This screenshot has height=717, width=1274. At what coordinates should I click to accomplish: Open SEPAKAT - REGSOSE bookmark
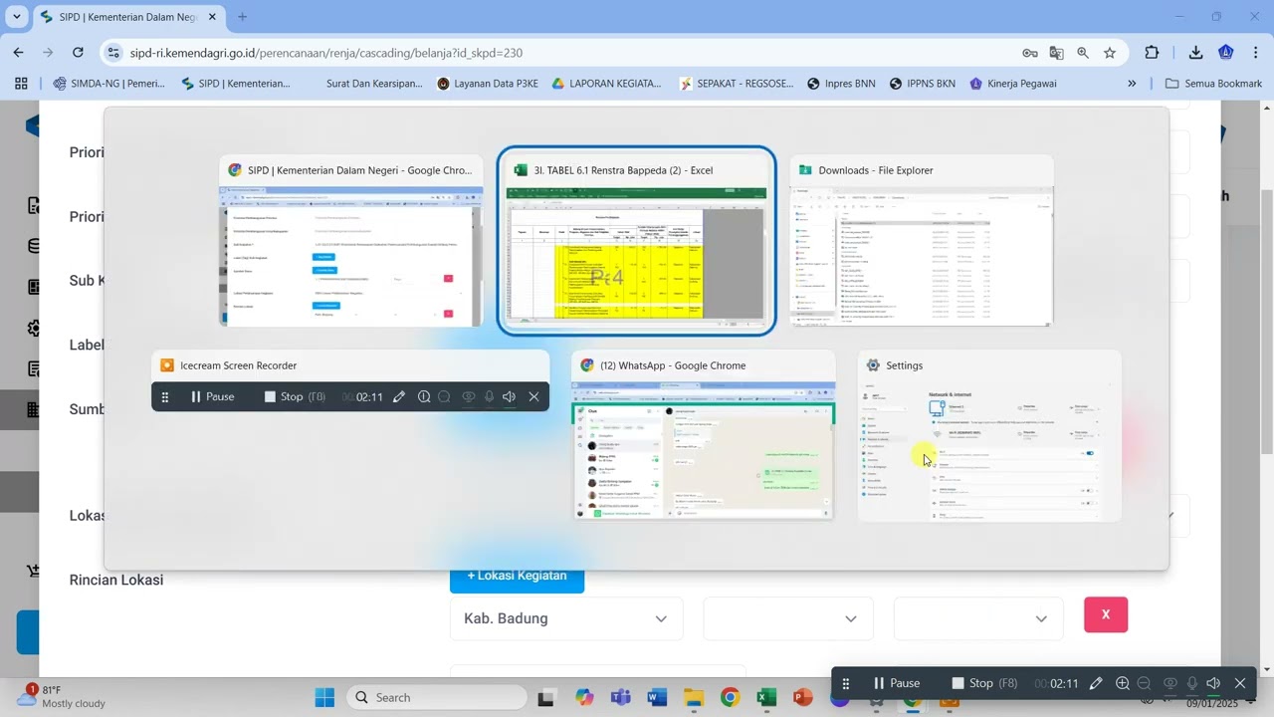click(x=737, y=84)
